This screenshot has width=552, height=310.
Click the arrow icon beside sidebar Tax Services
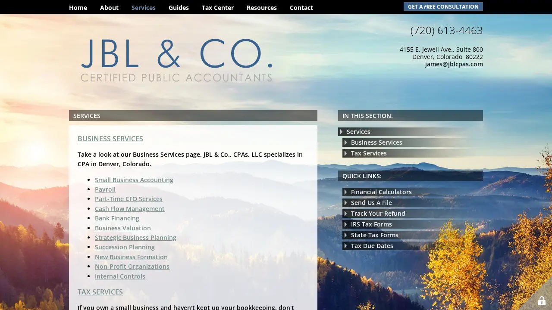(345, 153)
